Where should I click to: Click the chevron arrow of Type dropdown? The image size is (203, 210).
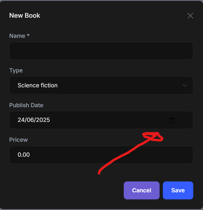point(185,85)
